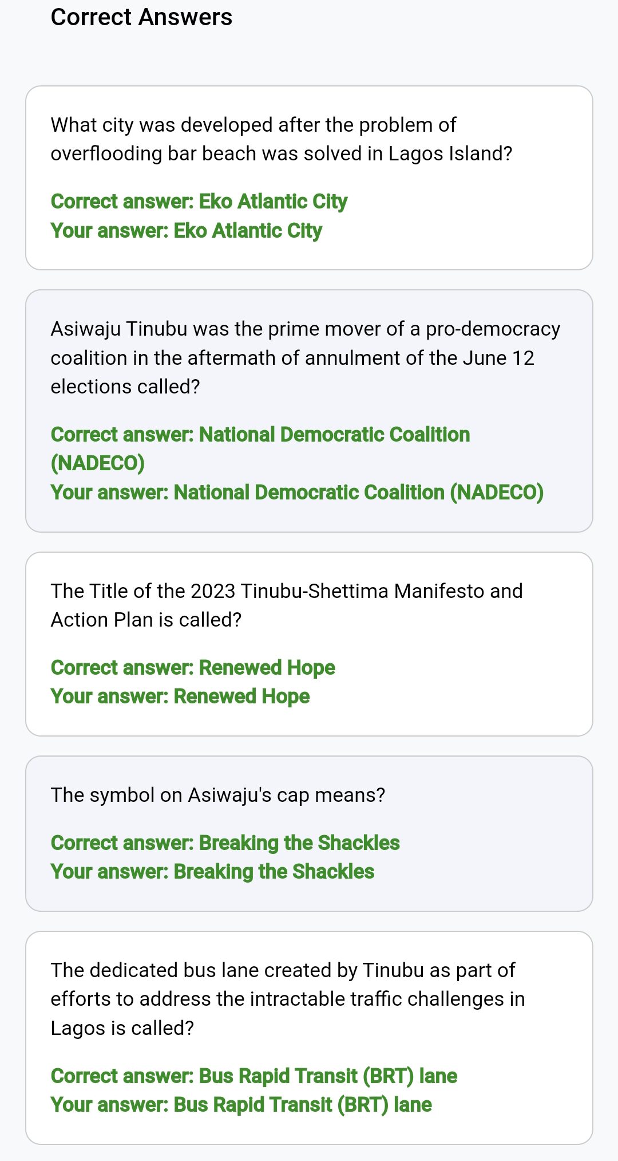The width and height of the screenshot is (618, 1161).
Task: Select the pro-democracy coalition question text
Action: coord(306,358)
